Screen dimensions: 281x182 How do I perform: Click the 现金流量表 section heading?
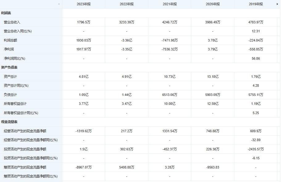(9, 122)
